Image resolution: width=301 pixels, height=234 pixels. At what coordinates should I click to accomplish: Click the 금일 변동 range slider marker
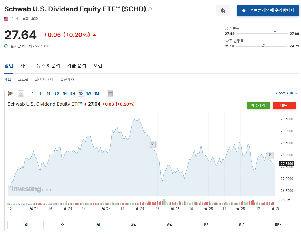pyautogui.click(x=275, y=33)
